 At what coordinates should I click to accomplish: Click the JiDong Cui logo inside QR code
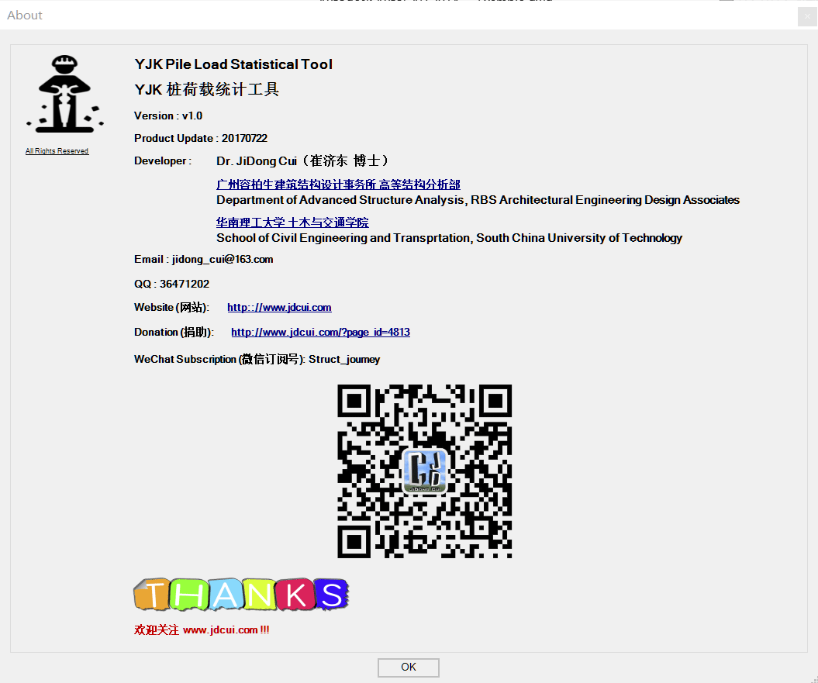click(x=425, y=471)
